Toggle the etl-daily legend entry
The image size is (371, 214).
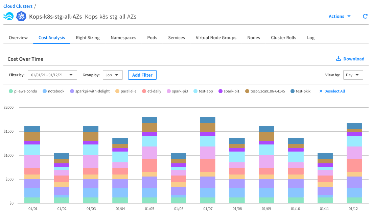(152, 91)
